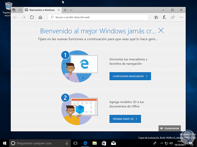Go to the home page
The width and height of the screenshot is (197, 147).
40,17
